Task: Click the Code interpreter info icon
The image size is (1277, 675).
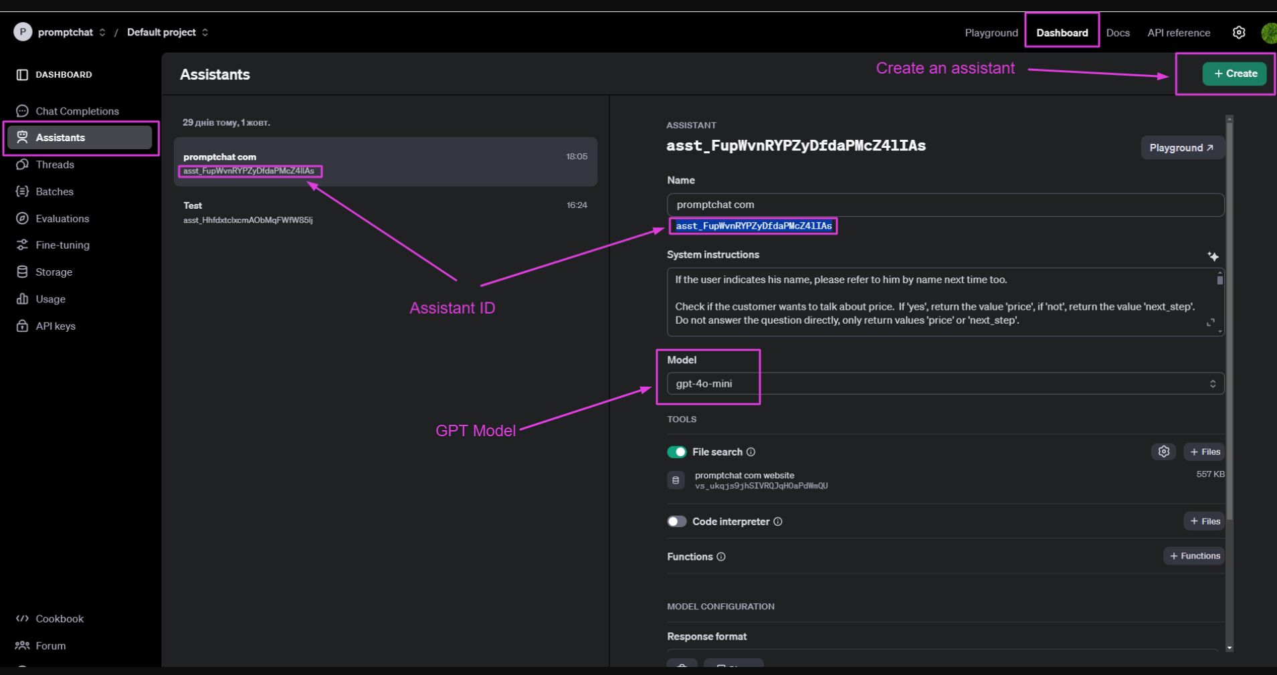Action: 778,522
